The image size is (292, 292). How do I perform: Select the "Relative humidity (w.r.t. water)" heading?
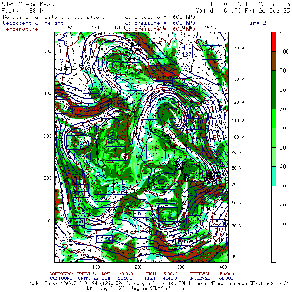(54, 17)
